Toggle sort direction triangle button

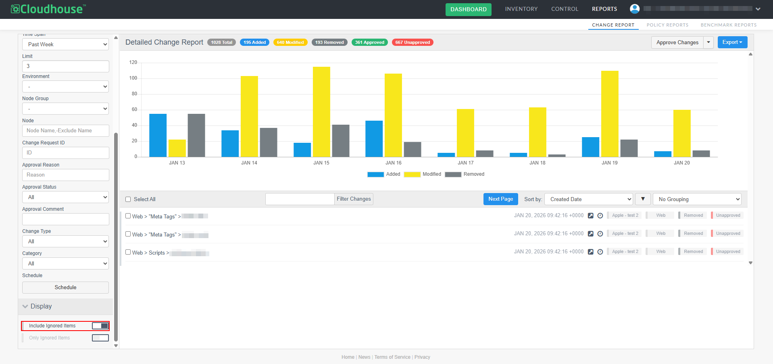click(643, 199)
